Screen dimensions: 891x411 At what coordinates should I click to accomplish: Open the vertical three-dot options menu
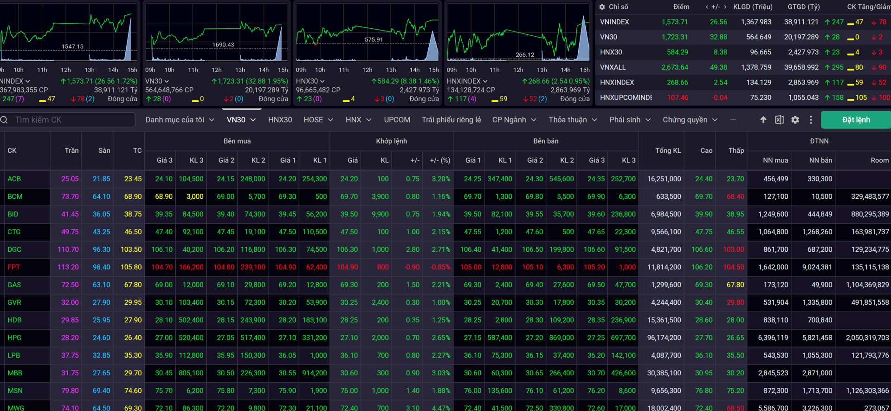[x=811, y=120]
